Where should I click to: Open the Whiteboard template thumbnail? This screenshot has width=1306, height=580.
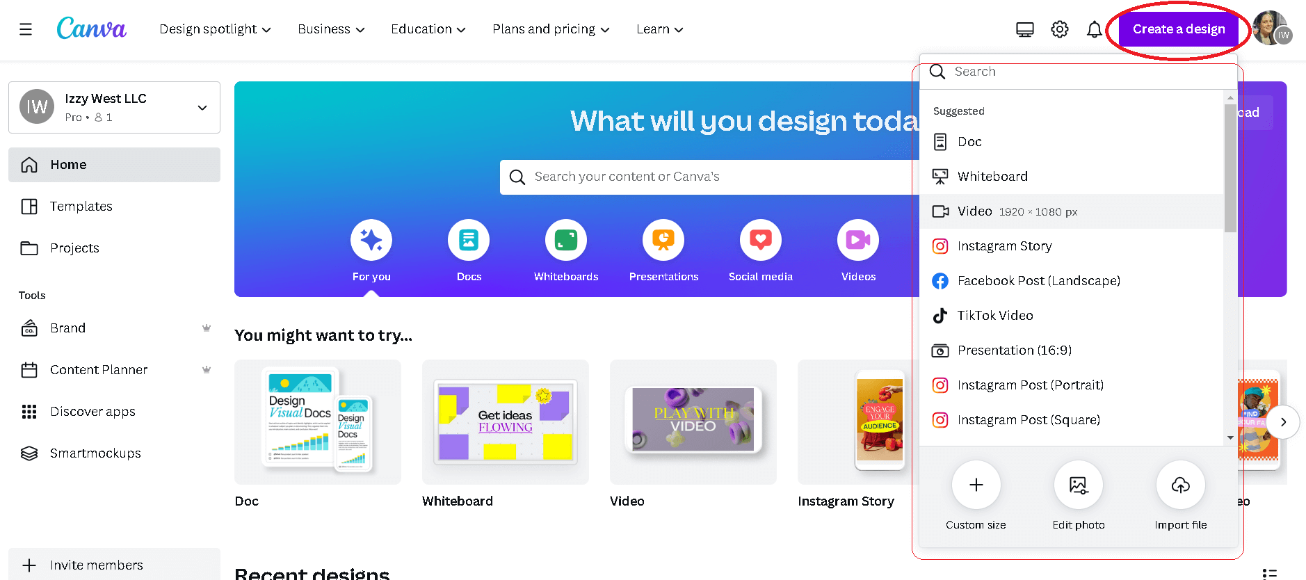[x=505, y=422]
